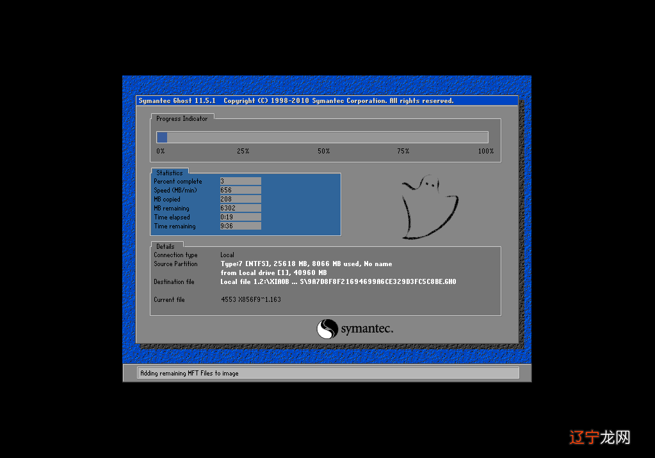Click the Statistics group title
Screen dimensions: 655x458
click(x=170, y=173)
